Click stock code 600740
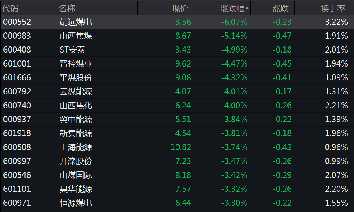Screen dimensions: 354x212 pyautogui.click(x=17, y=106)
